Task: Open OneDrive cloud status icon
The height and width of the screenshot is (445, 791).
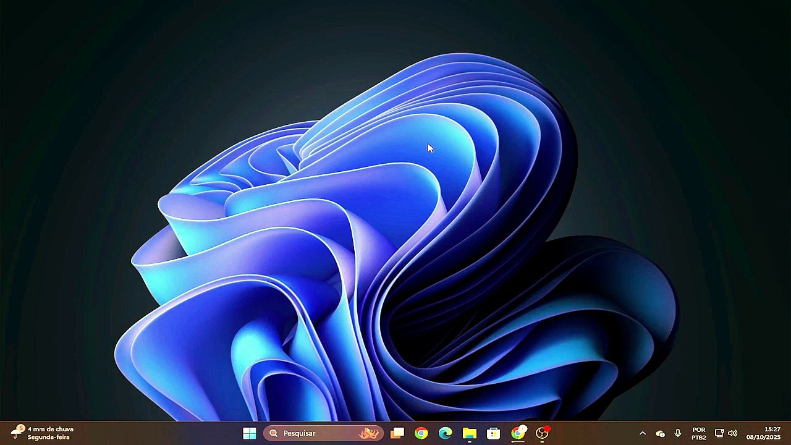Action: click(x=660, y=433)
